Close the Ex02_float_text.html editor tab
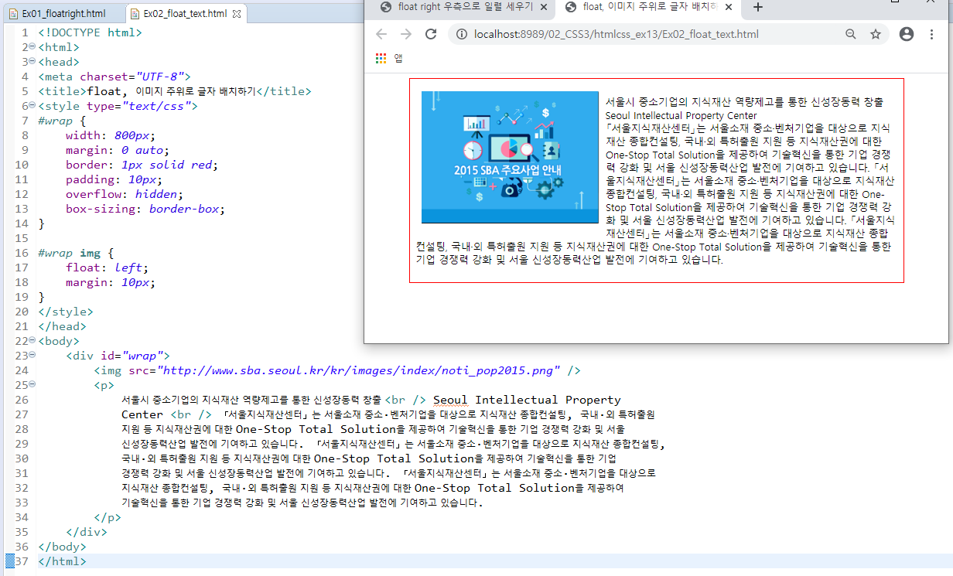Screen dimensions: 953x576 237,14
